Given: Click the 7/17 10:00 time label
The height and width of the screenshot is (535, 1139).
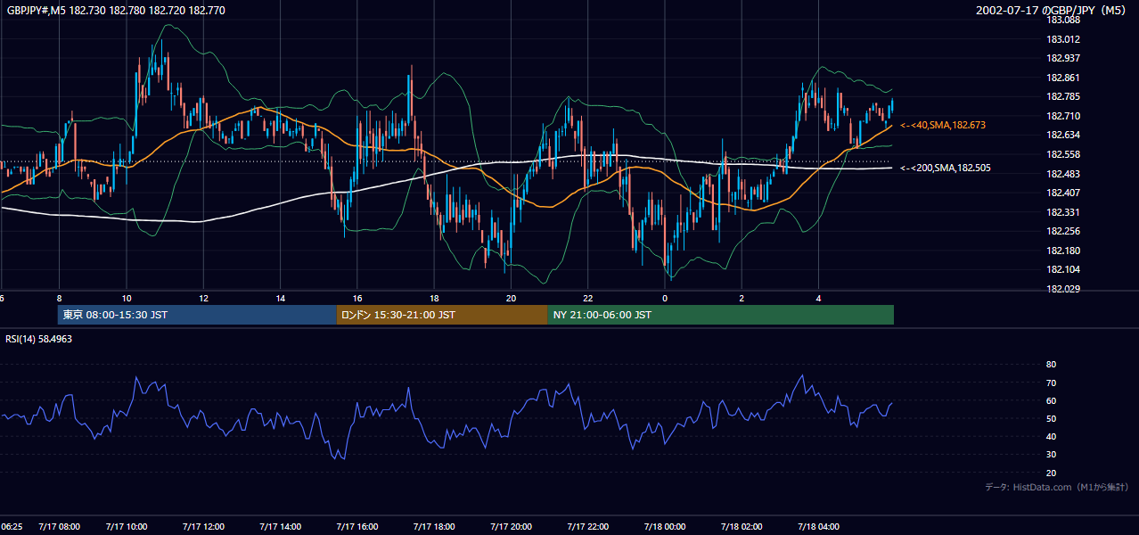Looking at the screenshot, I should pyautogui.click(x=127, y=527).
